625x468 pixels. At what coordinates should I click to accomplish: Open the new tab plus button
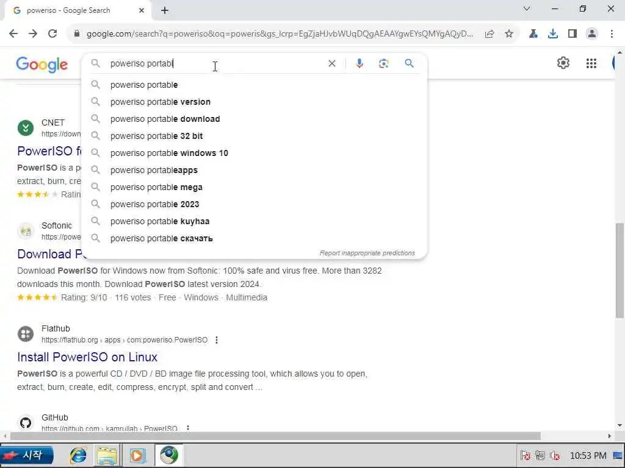165,11
